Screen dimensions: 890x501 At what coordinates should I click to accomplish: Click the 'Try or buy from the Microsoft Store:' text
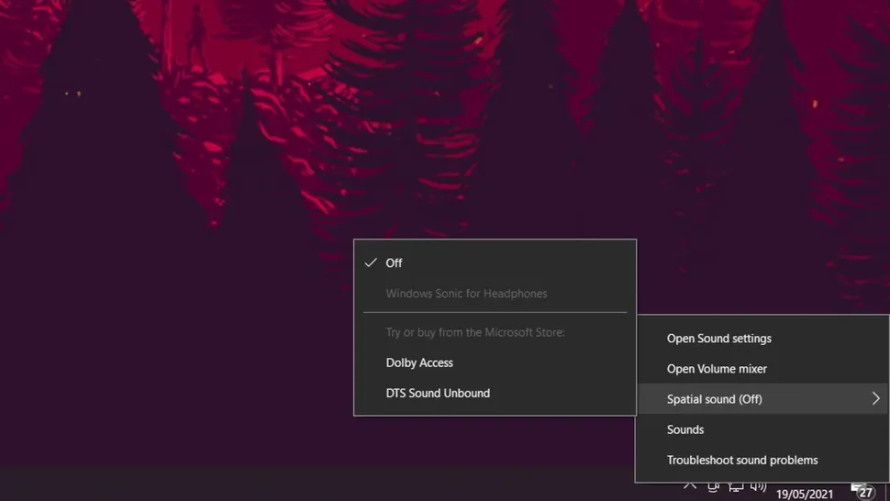click(475, 332)
